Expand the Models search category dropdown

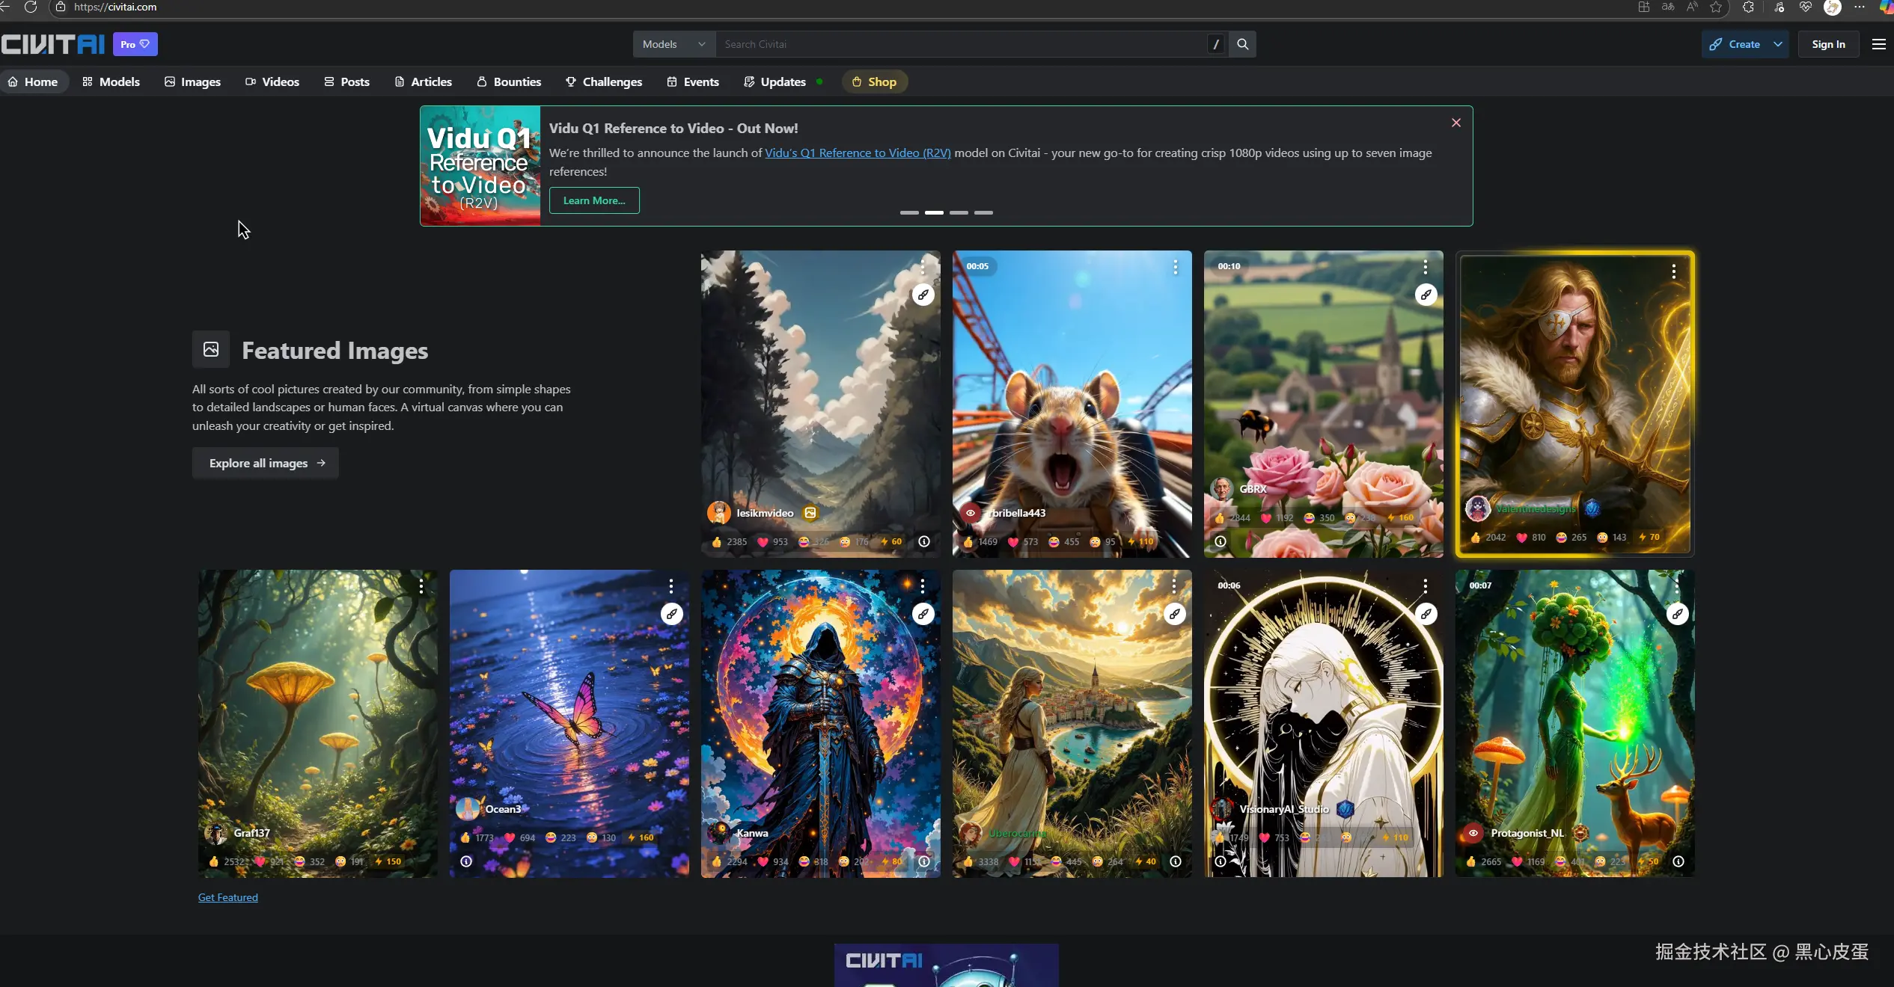click(673, 44)
